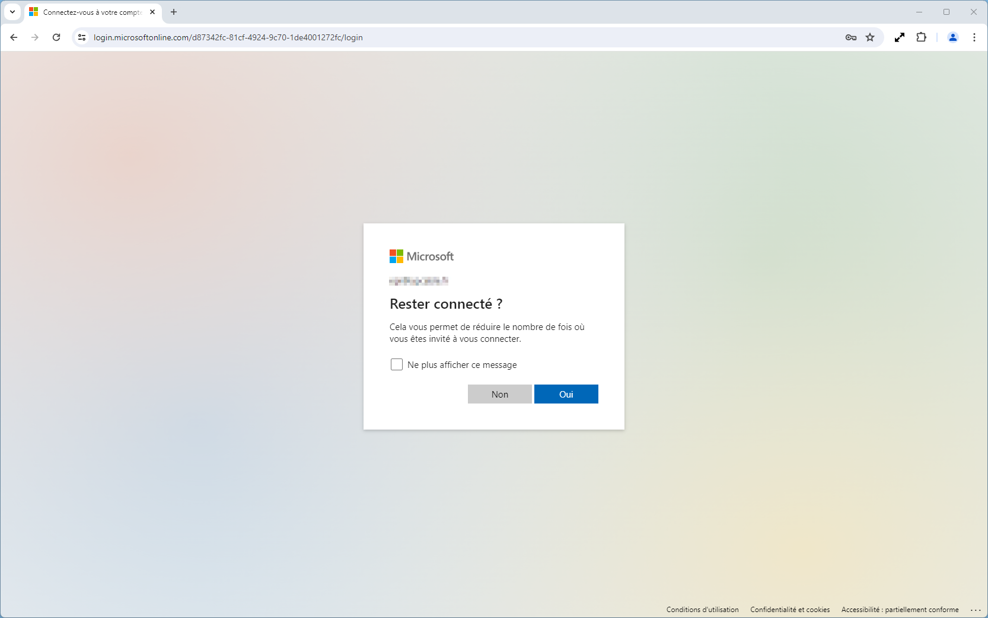Viewport: 988px width, 618px height.
Task: Click the expand arrows toolbar icon
Action: coord(900,37)
